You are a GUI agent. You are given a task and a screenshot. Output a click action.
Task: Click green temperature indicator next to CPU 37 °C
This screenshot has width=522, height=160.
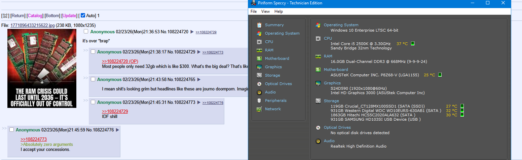[413, 43]
